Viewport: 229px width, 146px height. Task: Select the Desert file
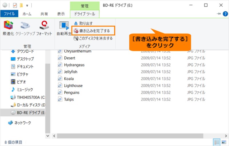pyautogui.click(x=70, y=58)
